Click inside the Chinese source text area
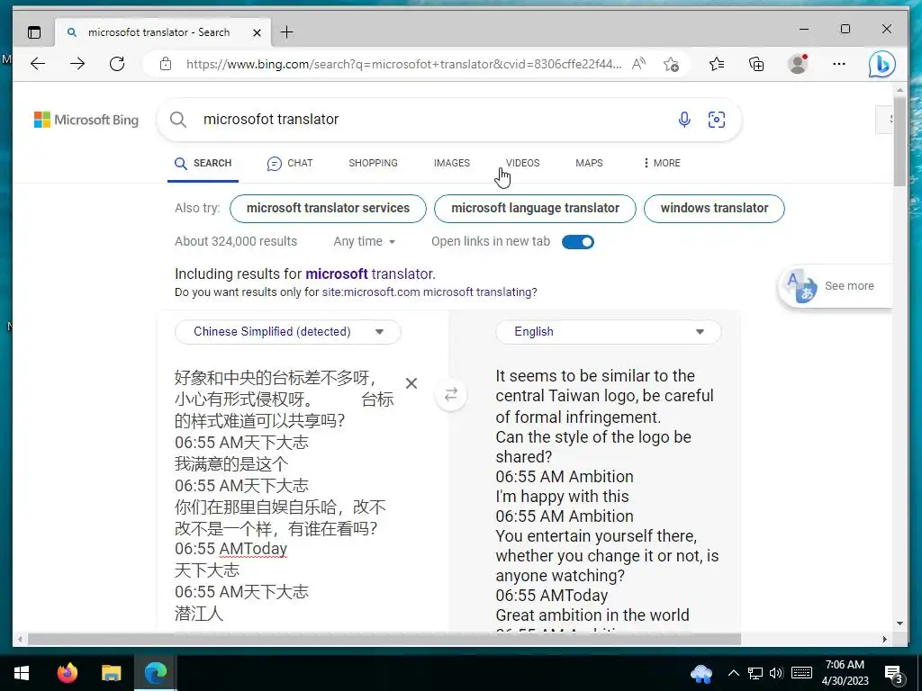This screenshot has width=922, height=691. coord(285,495)
